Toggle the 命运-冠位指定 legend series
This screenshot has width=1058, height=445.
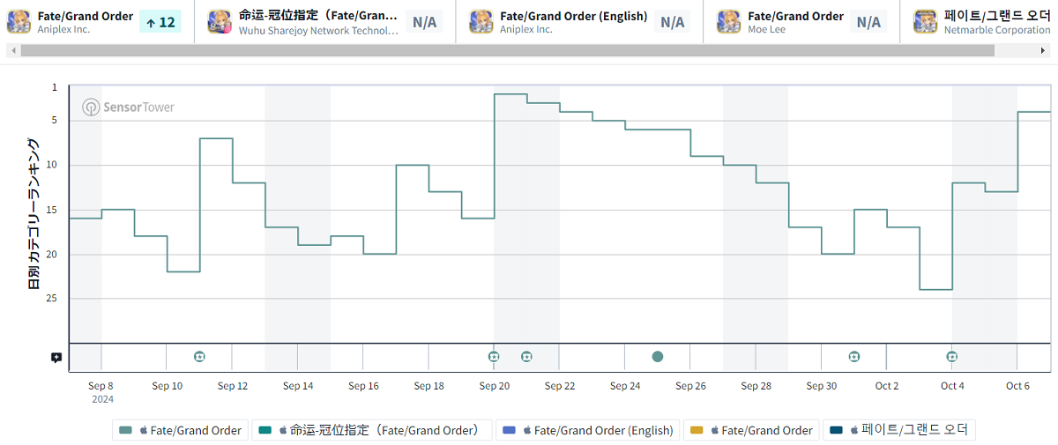[377, 430]
